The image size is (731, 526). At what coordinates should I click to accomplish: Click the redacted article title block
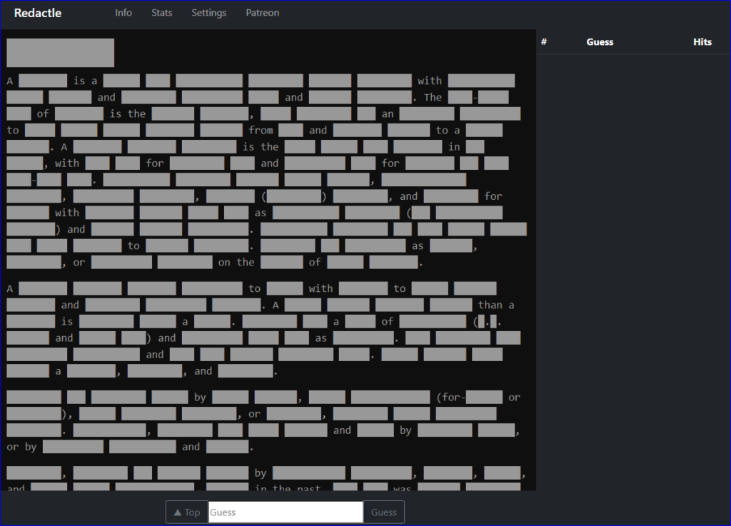(61, 53)
